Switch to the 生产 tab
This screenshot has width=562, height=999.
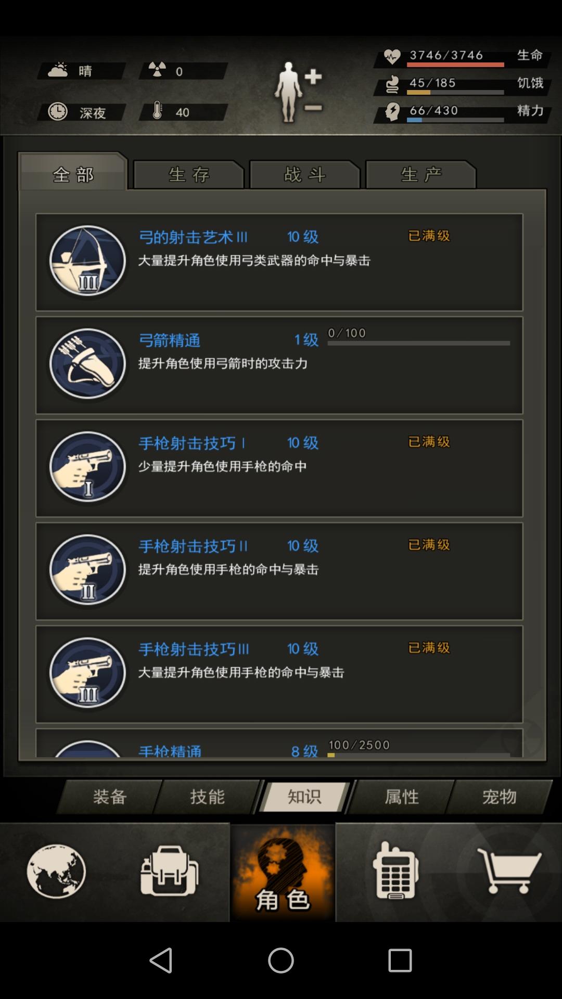click(421, 174)
